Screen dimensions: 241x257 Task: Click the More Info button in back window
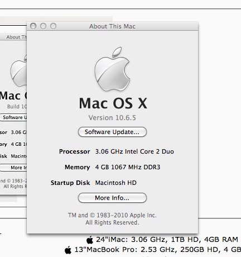[x=13, y=168]
